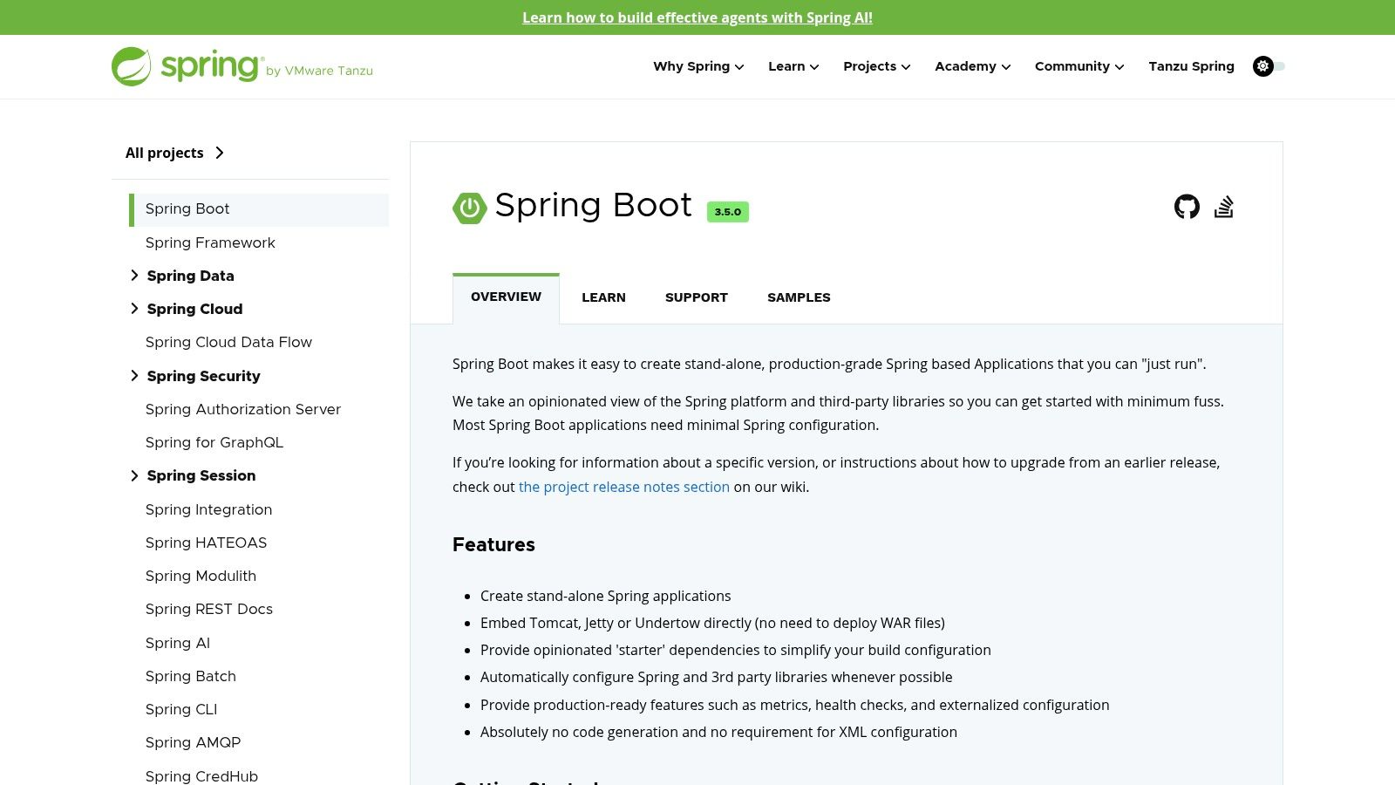Open the Learn dropdown in navigation

coord(793,66)
